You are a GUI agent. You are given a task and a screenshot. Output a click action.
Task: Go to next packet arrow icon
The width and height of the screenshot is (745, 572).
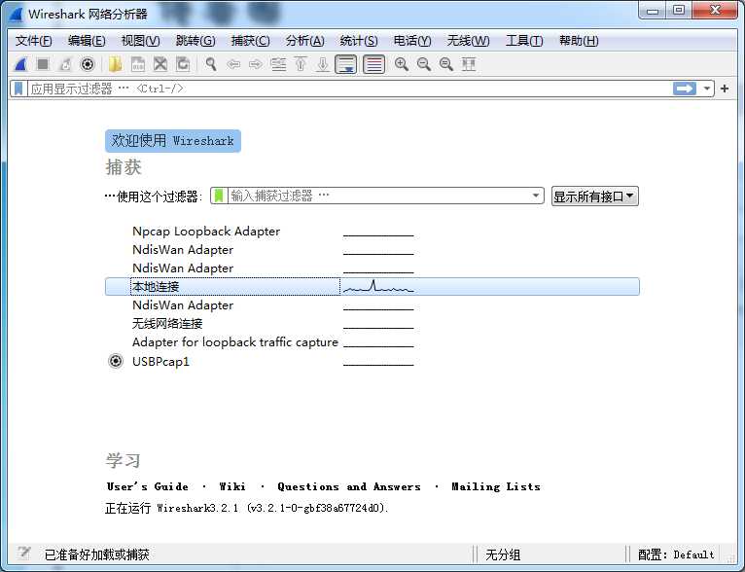click(256, 64)
